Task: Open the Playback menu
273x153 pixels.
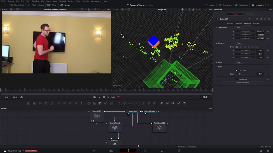Action: 62,1
